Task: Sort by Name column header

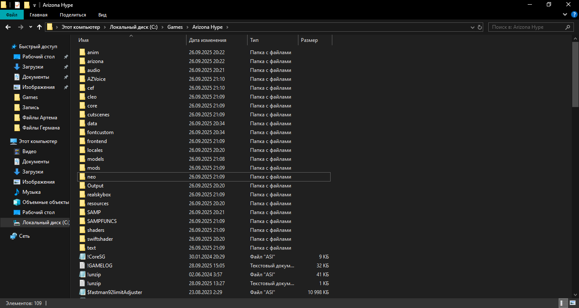Action: (x=131, y=40)
